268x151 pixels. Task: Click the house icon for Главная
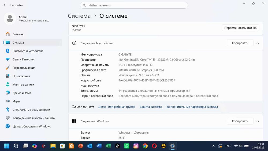coord(8,34)
